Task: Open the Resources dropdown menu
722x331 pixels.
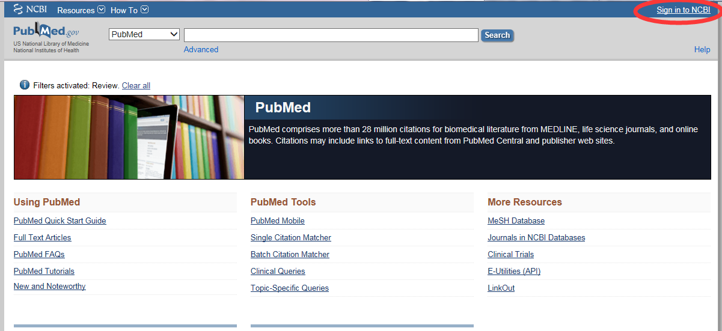Action: 81,10
